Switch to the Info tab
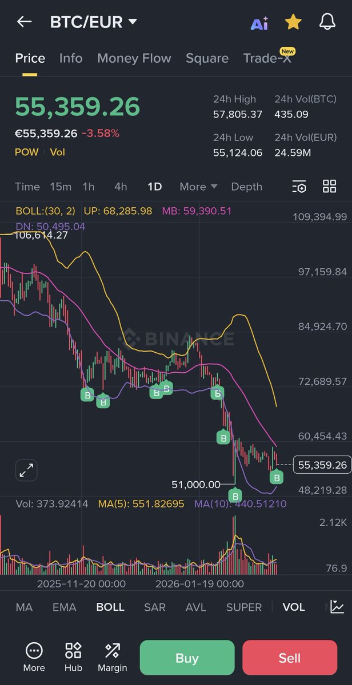 71,58
